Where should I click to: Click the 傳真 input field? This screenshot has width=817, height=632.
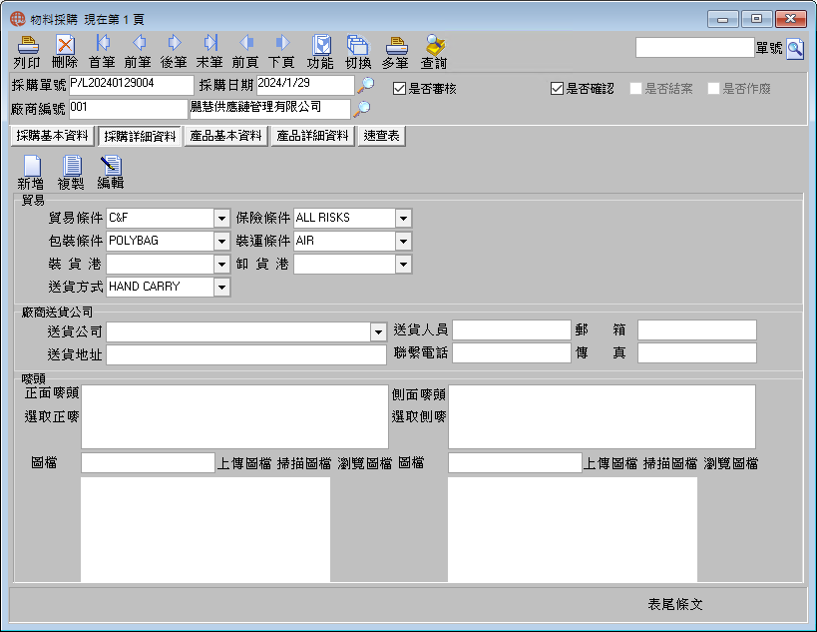pyautogui.click(x=697, y=353)
